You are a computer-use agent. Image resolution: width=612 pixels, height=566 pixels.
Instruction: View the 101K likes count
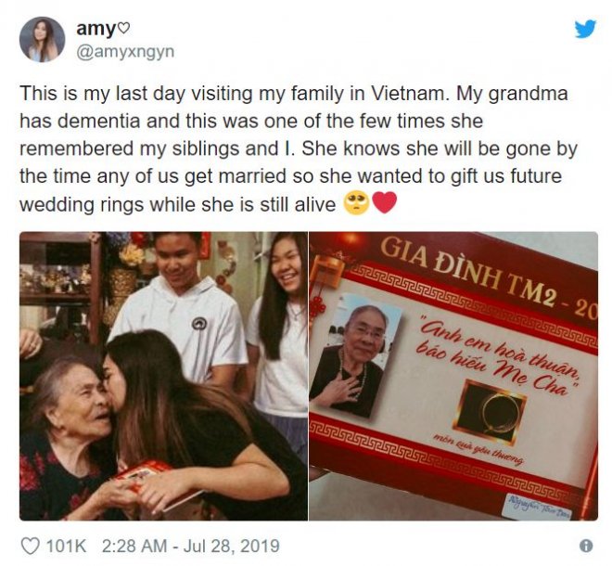point(67,546)
